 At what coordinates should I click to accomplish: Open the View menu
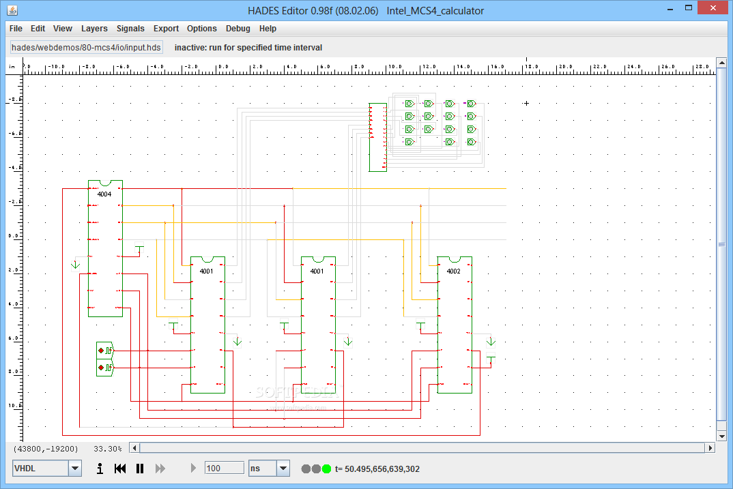63,29
